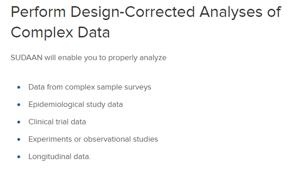Click the bullet dot before "Experiments or observational"

coord(19,139)
